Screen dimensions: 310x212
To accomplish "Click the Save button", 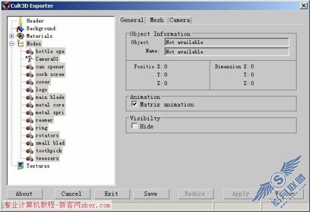I will point(151,194).
